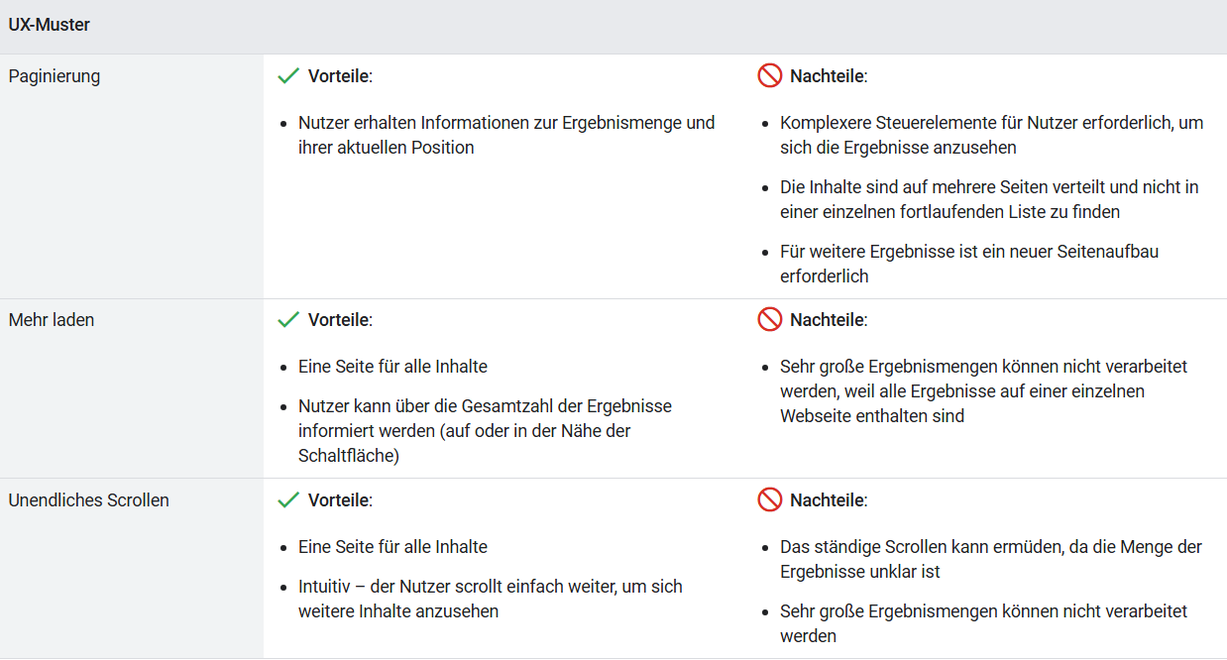Select the Paginierung row label
Screen dimensions: 1227x660
tap(55, 76)
